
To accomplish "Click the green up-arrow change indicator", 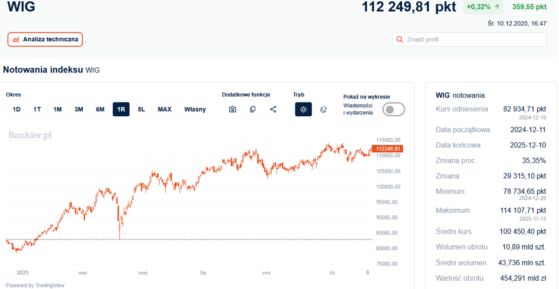I will (497, 7).
